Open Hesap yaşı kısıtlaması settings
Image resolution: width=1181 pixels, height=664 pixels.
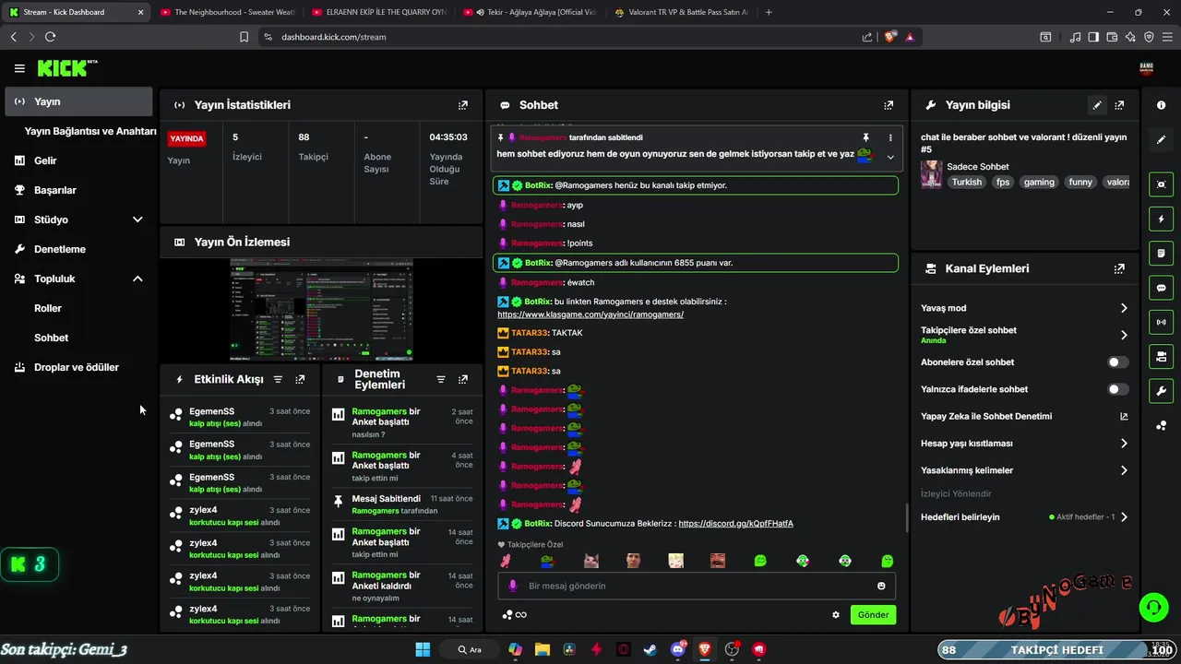1024,444
